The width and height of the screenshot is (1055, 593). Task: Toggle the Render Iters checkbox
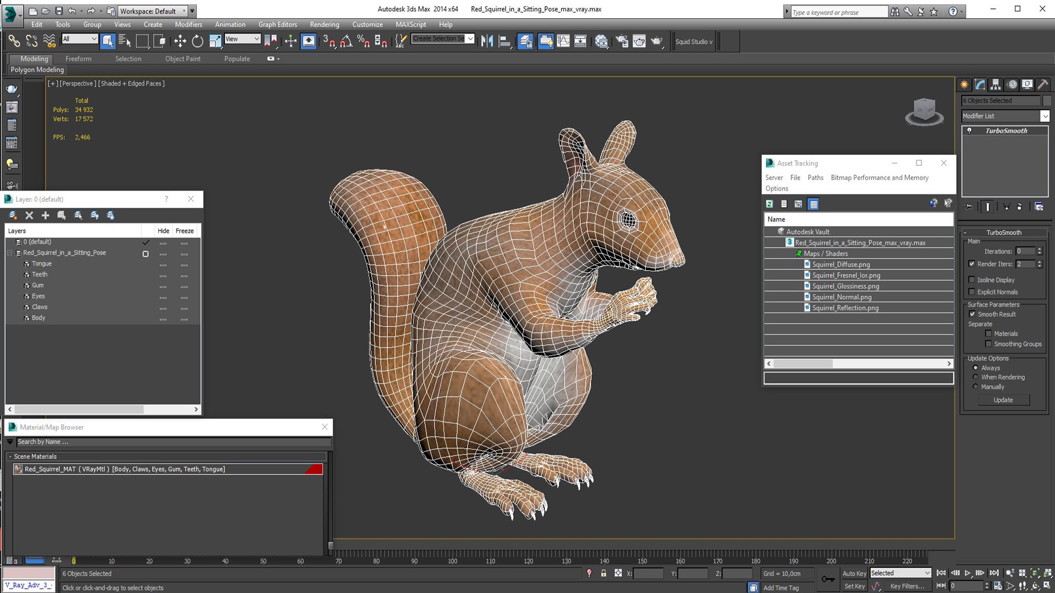click(971, 264)
